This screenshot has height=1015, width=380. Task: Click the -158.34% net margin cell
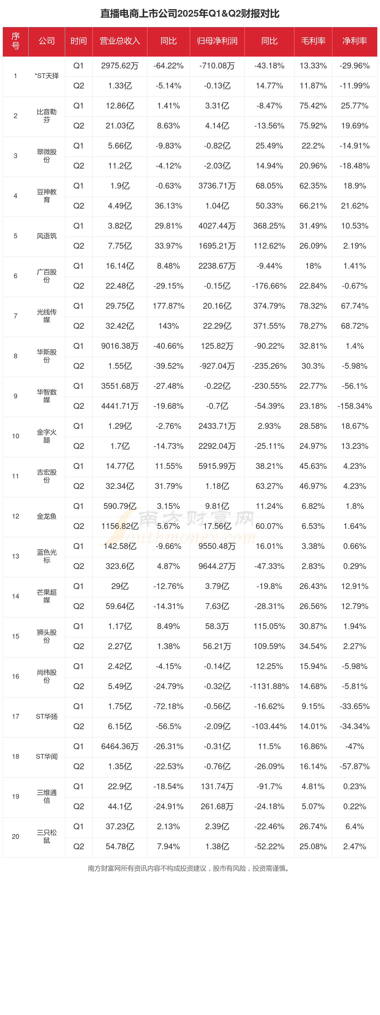[x=354, y=406]
